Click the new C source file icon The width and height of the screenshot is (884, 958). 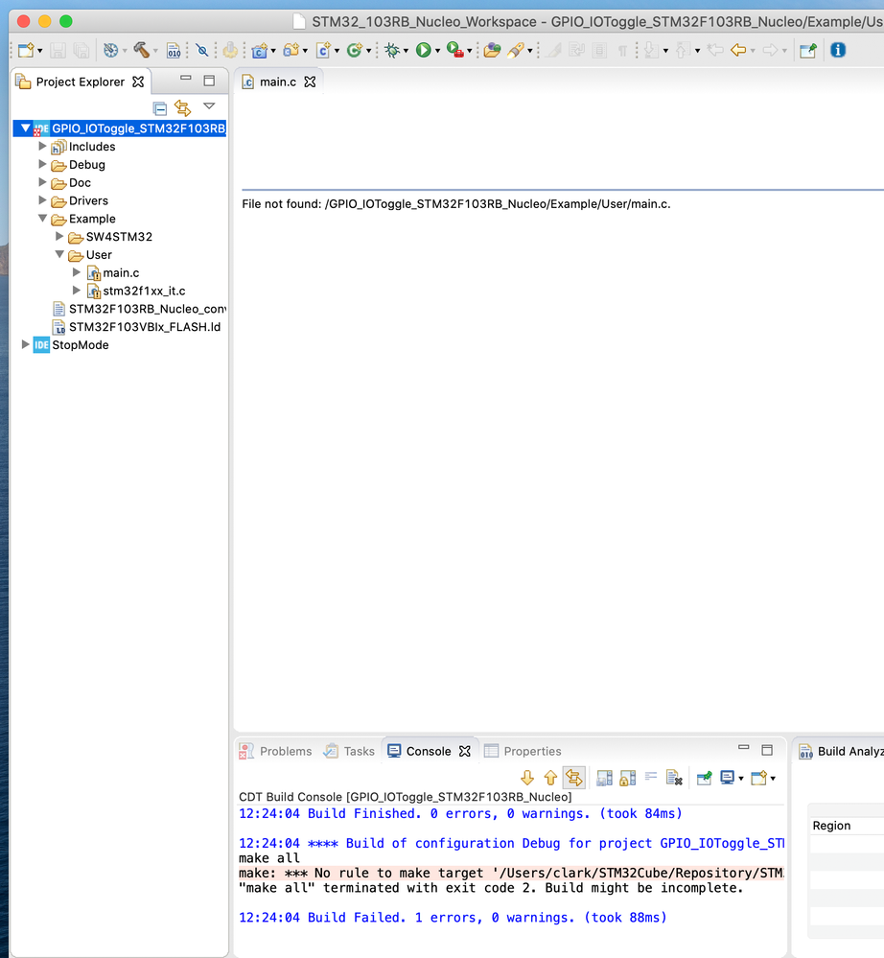(323, 50)
